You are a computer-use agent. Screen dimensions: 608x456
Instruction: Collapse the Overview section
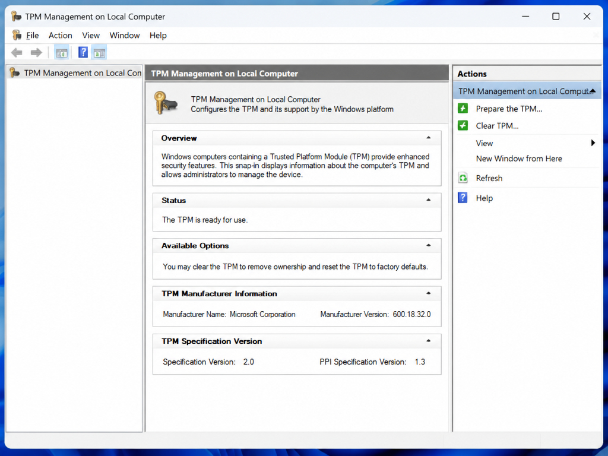(x=429, y=138)
